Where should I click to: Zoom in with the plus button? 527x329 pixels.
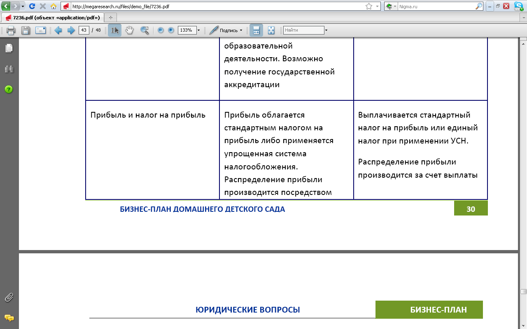[171, 30]
